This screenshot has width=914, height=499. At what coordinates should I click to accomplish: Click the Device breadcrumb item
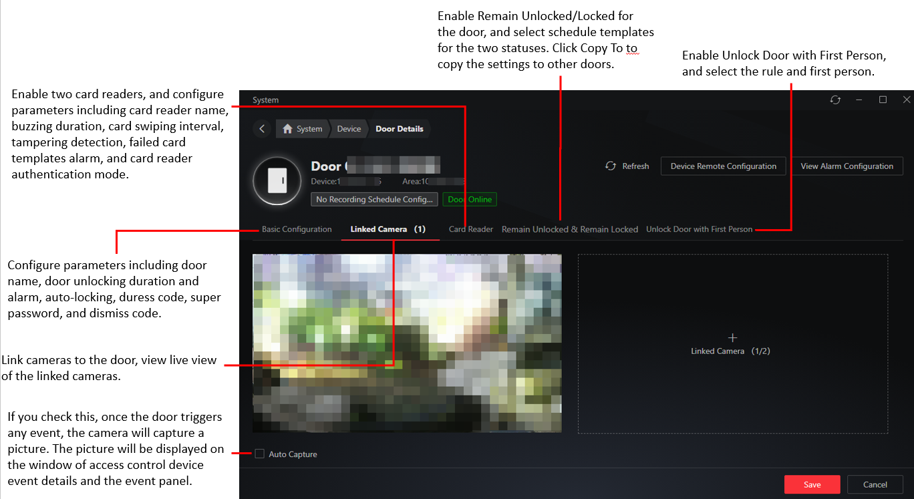349,129
